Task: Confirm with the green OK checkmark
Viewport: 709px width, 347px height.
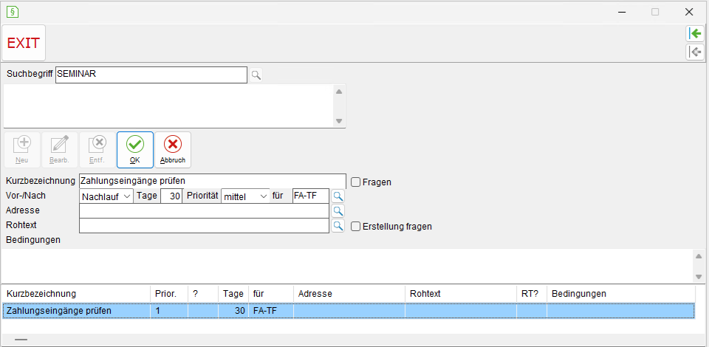Action: (x=135, y=150)
